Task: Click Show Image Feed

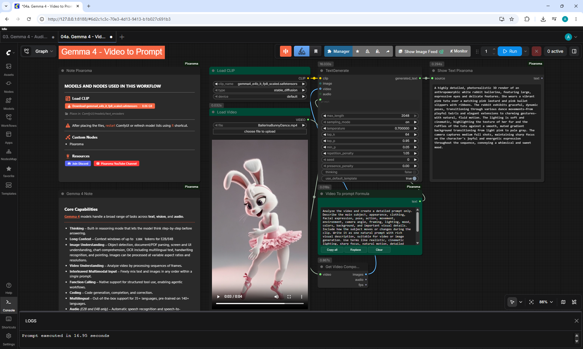Action: point(421,51)
